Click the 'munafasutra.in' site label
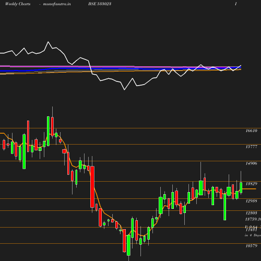 click(x=57, y=4)
